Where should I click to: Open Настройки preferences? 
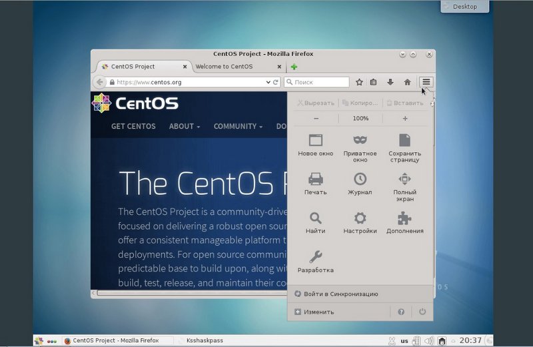pos(360,223)
